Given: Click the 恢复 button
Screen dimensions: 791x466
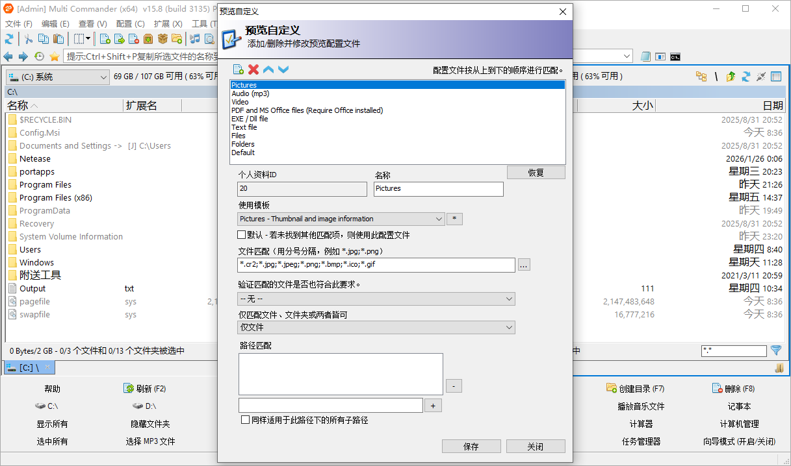Looking at the screenshot, I should click(536, 173).
